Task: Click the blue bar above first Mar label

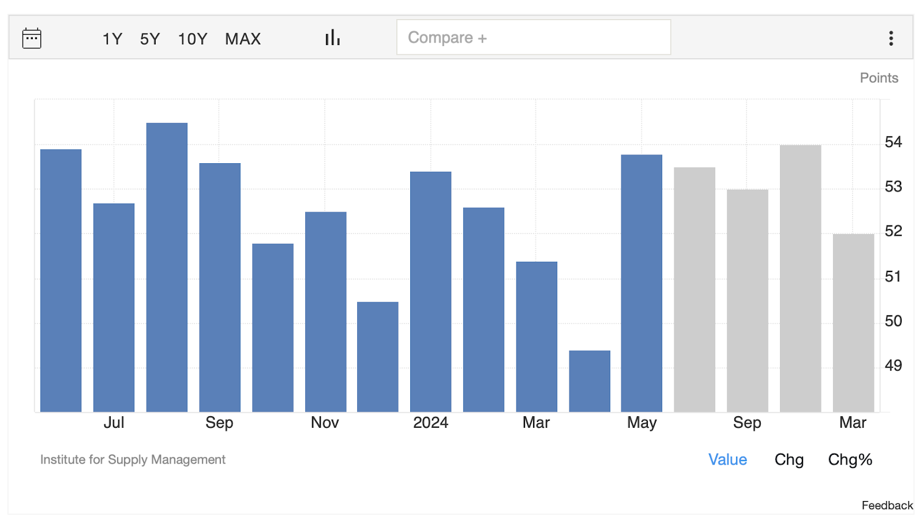Action: coord(536,337)
